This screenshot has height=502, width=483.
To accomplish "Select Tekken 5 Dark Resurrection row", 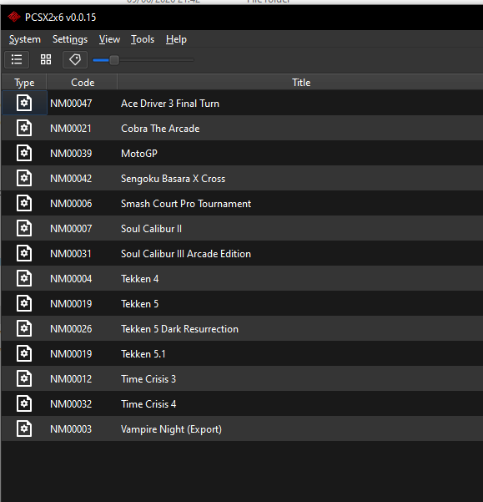I will point(242,329).
